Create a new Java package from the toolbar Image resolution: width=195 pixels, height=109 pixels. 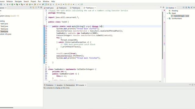[x=27, y=4]
